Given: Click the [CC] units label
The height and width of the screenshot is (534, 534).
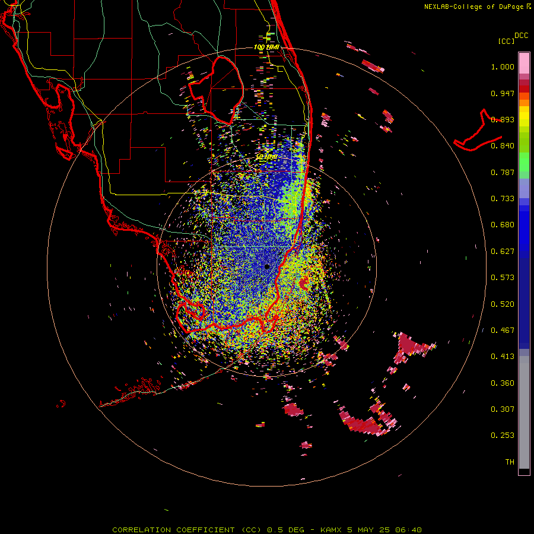Looking at the screenshot, I should (506, 41).
